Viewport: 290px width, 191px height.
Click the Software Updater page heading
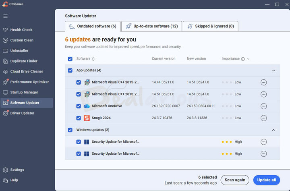tap(81, 16)
